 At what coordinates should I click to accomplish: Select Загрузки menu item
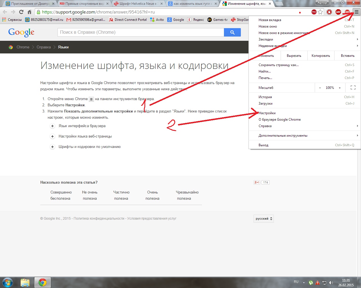(305, 103)
